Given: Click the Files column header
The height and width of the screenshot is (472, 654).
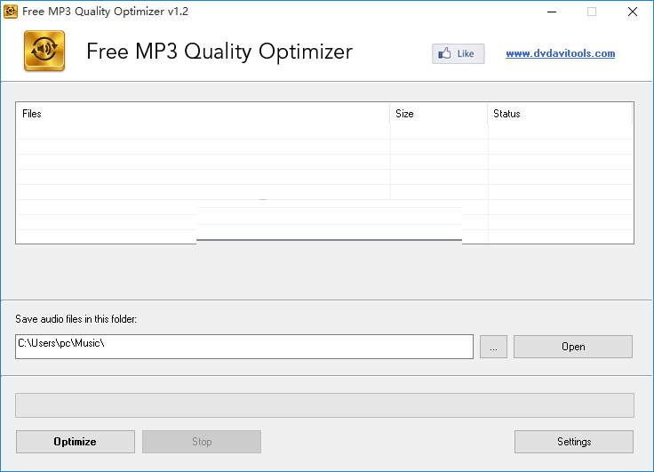Looking at the screenshot, I should (x=203, y=114).
